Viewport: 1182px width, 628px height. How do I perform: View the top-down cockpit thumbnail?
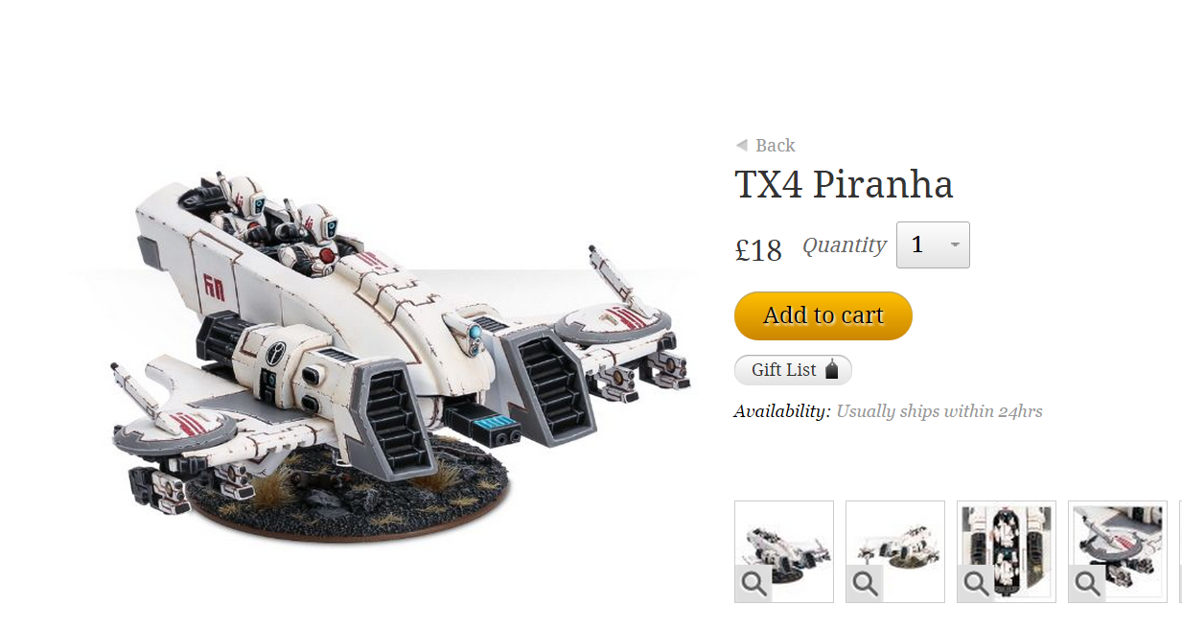[1007, 551]
